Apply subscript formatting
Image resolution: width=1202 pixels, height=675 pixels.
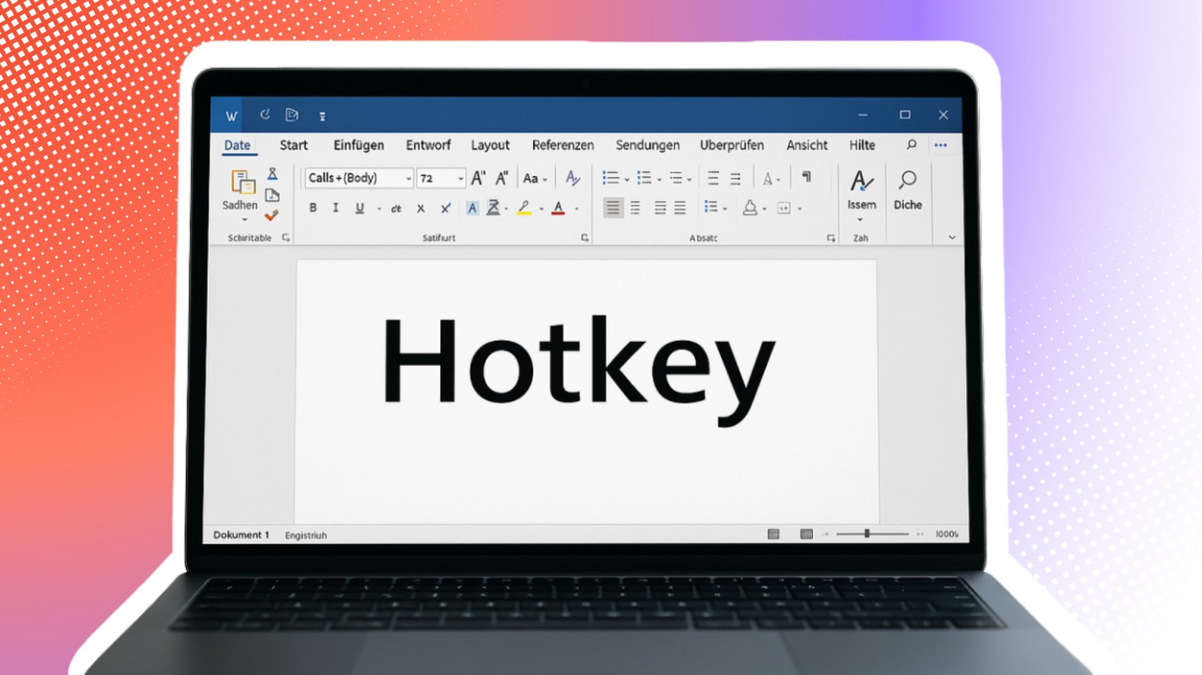421,208
